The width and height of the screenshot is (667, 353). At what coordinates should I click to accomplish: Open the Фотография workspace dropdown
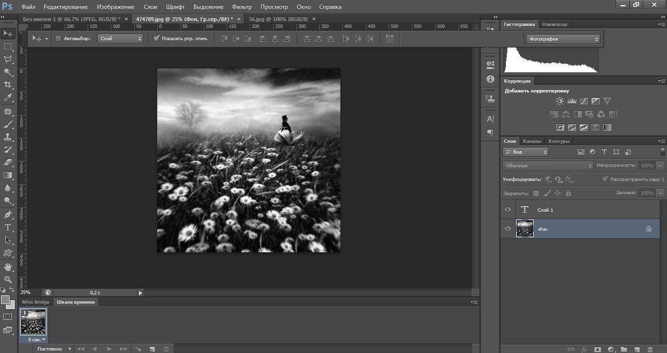click(563, 39)
